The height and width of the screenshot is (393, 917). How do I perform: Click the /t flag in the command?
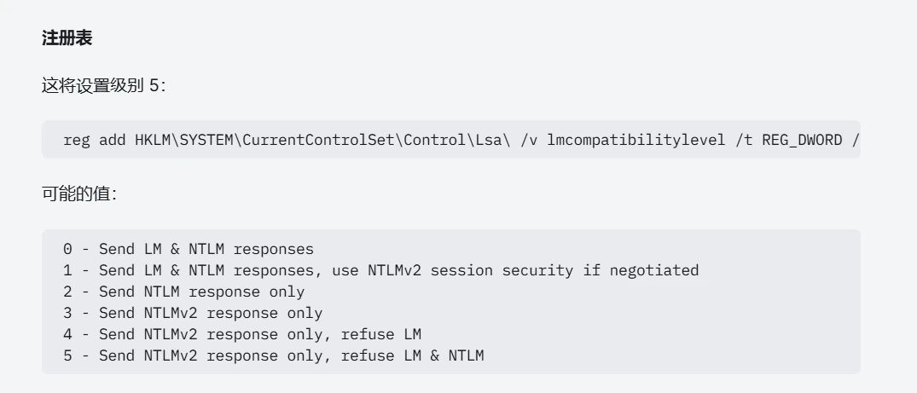pos(744,140)
